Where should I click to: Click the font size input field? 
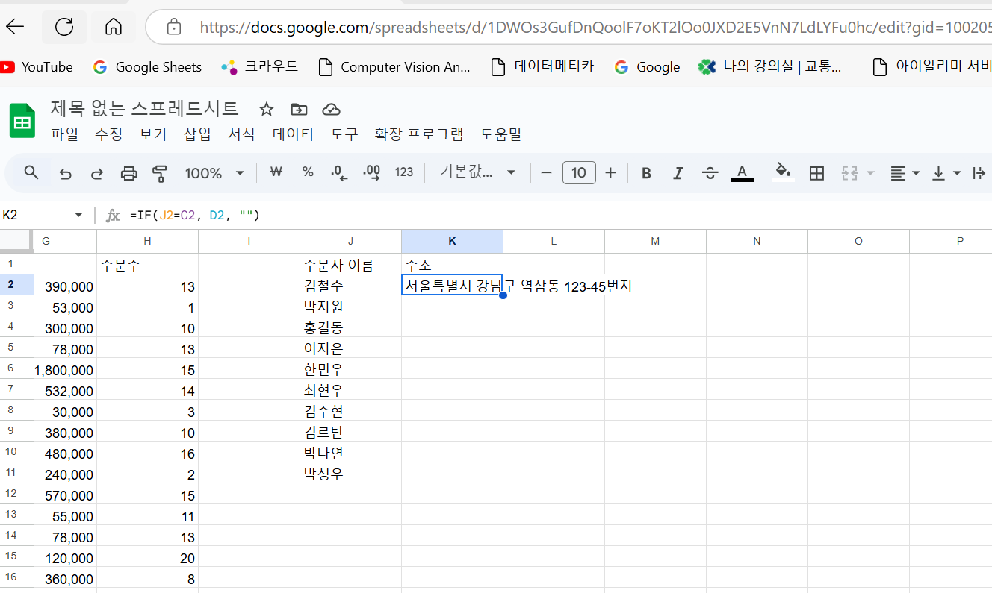[x=579, y=173]
